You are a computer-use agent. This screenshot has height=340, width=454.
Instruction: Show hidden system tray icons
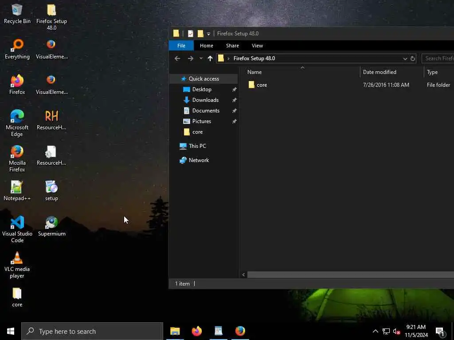[375, 331]
